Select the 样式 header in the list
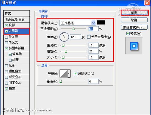Image resolution: width=151 pixels, height=115 pixels. click(x=17, y=13)
